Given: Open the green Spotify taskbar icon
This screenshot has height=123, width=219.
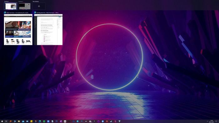Looking at the screenshot, I should 44,121.
